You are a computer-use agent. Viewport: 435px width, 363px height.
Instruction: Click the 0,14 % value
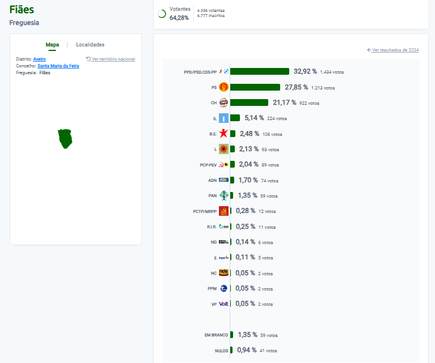(245, 242)
